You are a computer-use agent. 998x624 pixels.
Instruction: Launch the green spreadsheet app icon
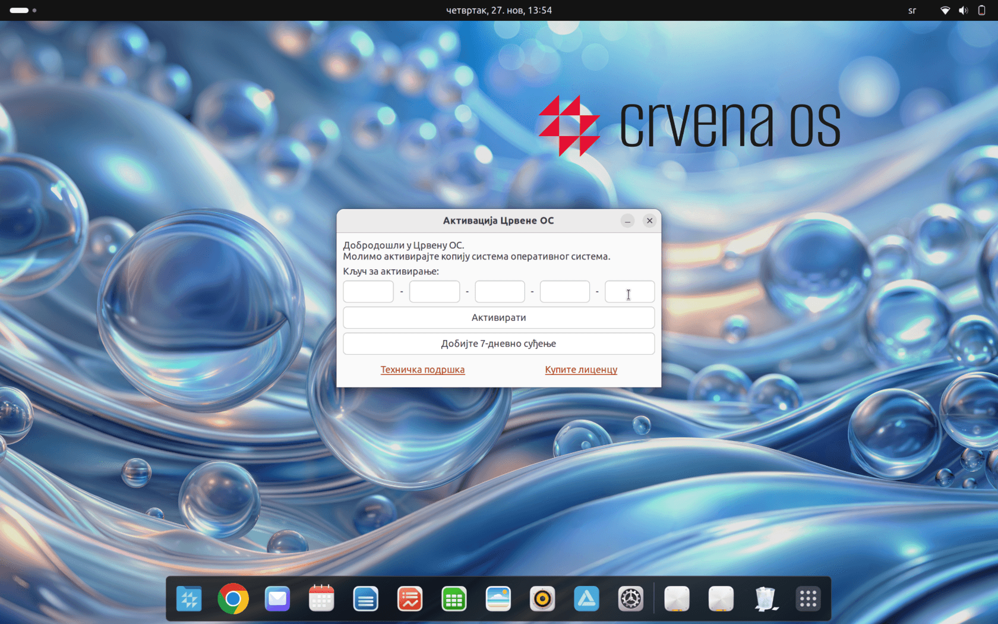[x=454, y=599]
